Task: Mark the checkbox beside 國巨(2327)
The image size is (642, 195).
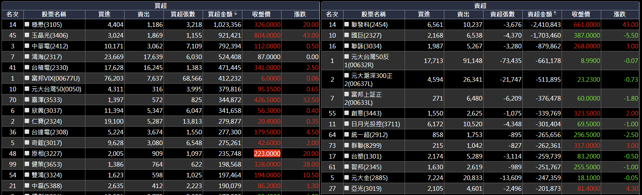Action: 347,35
